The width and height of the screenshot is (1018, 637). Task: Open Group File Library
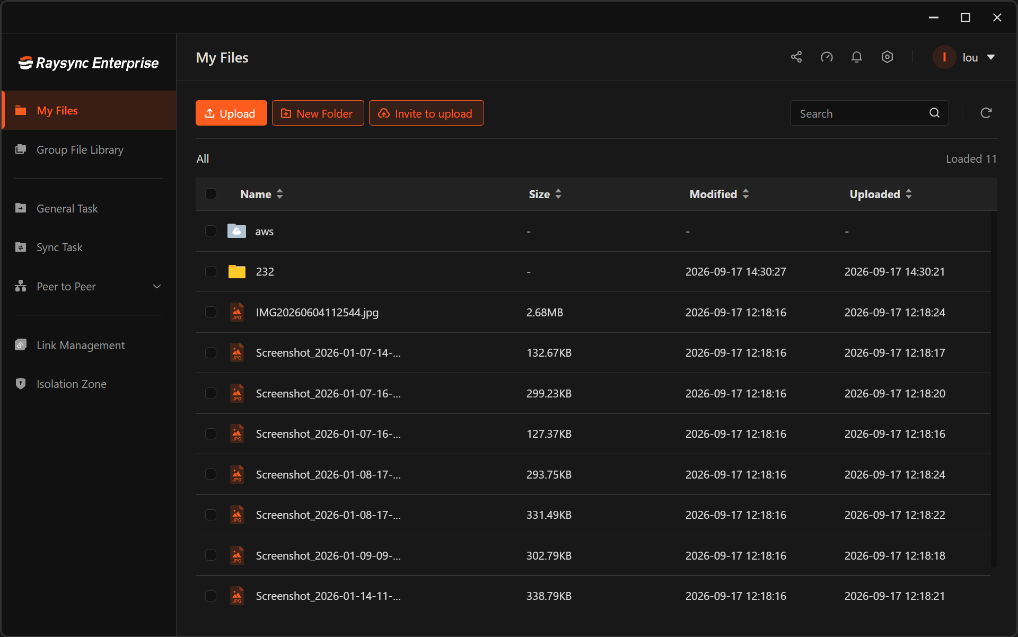(x=89, y=150)
